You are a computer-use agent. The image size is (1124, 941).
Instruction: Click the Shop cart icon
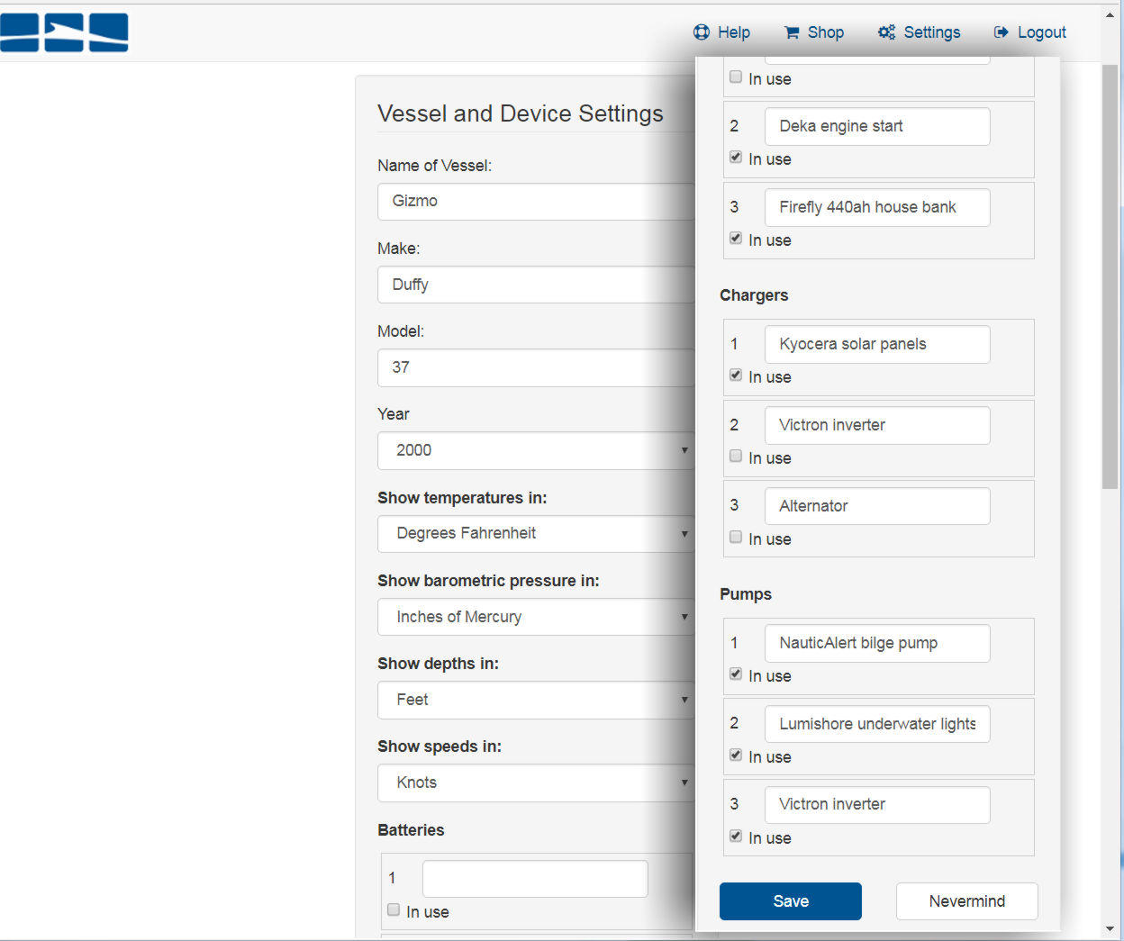[x=792, y=32]
